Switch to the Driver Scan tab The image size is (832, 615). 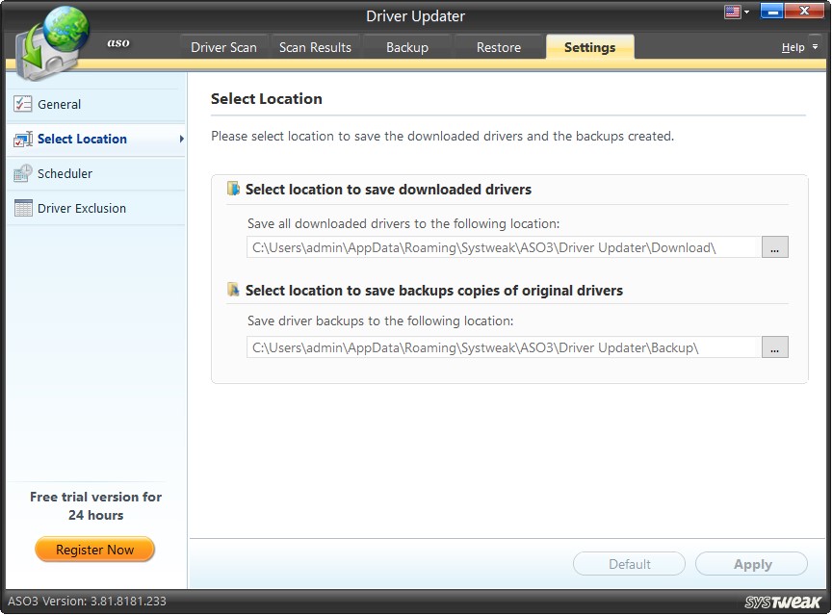223,45
